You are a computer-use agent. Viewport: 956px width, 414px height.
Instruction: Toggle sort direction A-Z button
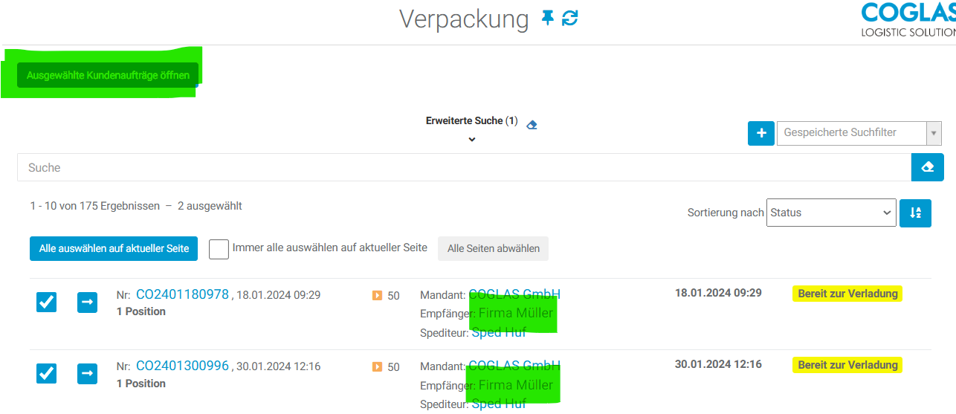(x=915, y=213)
